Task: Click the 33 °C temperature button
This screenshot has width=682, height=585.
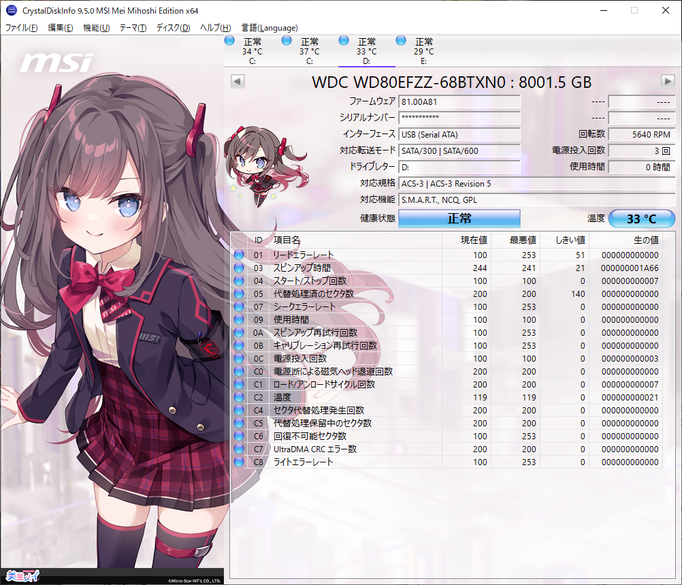Action: [642, 219]
